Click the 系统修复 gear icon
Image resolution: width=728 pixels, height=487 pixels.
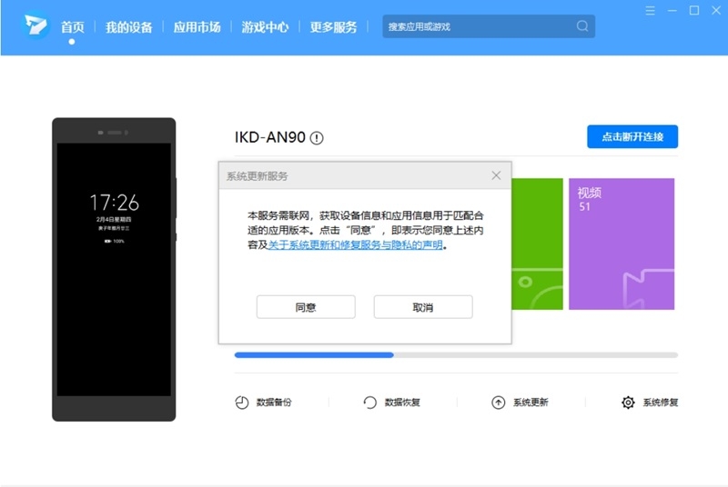click(x=628, y=403)
